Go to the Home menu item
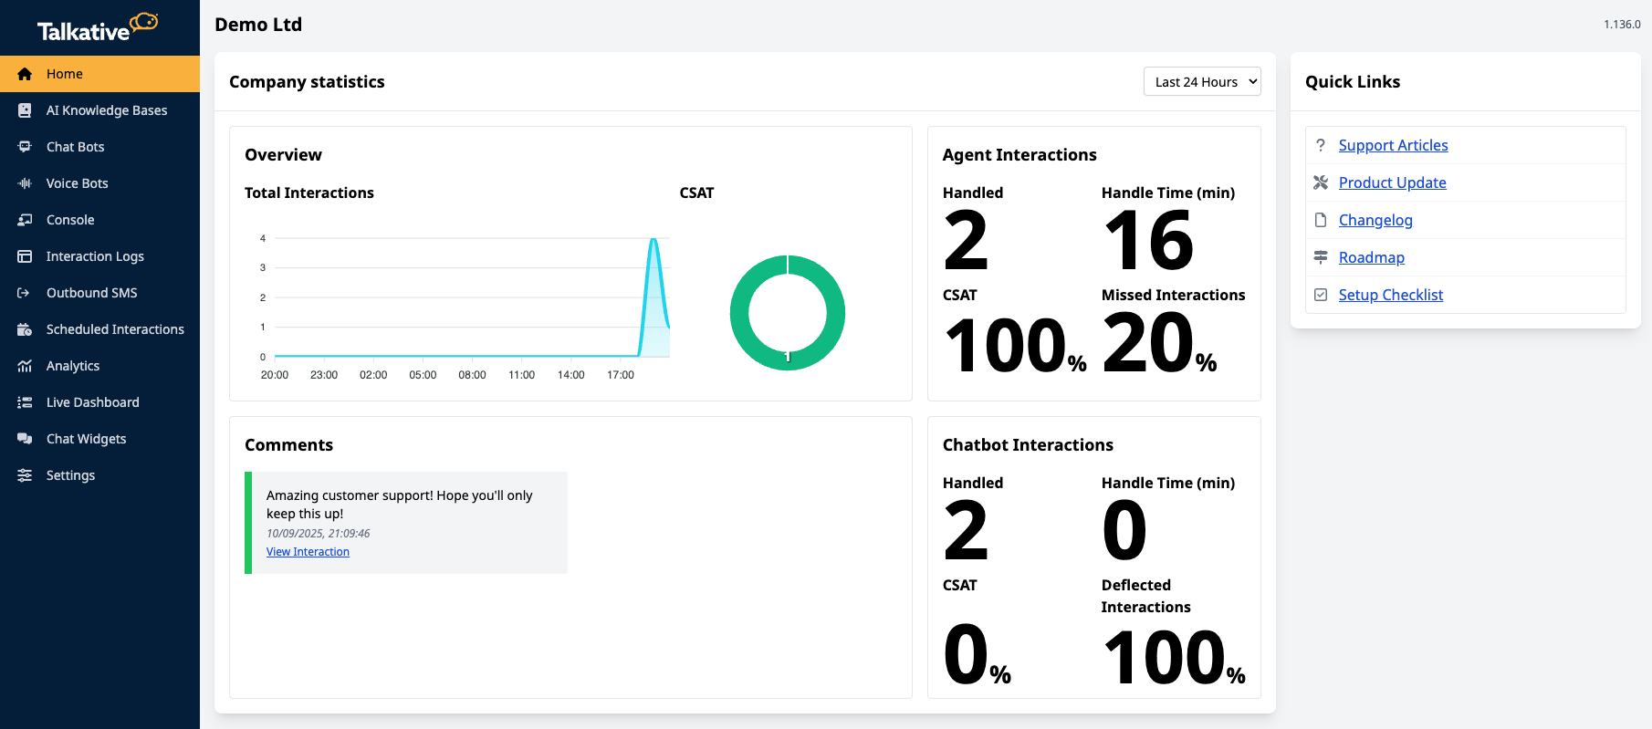This screenshot has width=1652, height=729. 65,74
